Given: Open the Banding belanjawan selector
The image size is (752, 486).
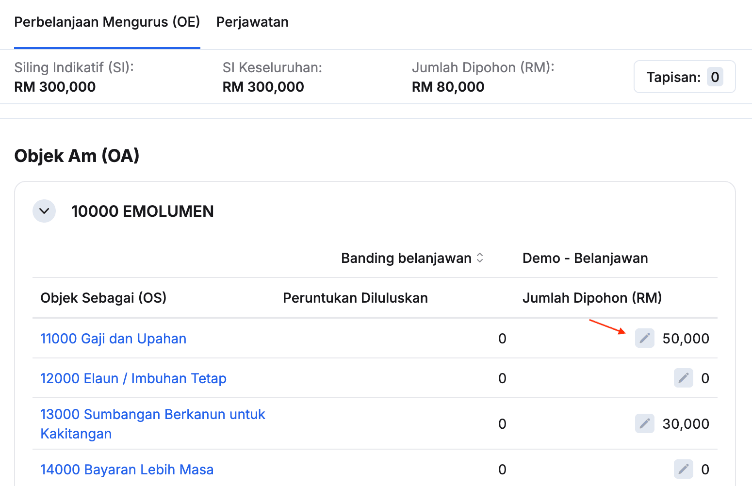Looking at the screenshot, I should tap(412, 258).
